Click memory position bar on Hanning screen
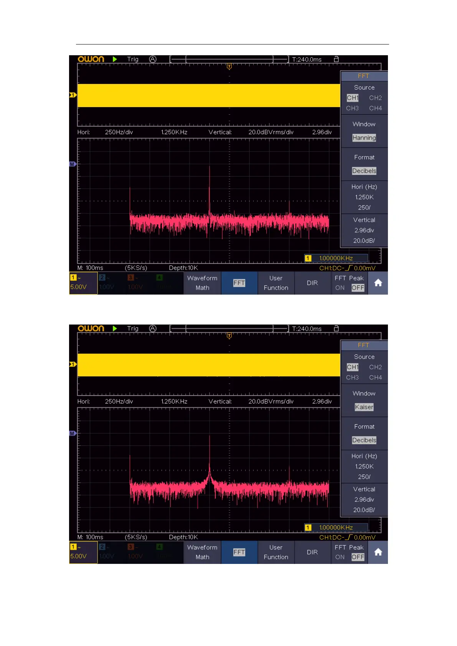The width and height of the screenshot is (457, 646). pyautogui.click(x=229, y=59)
